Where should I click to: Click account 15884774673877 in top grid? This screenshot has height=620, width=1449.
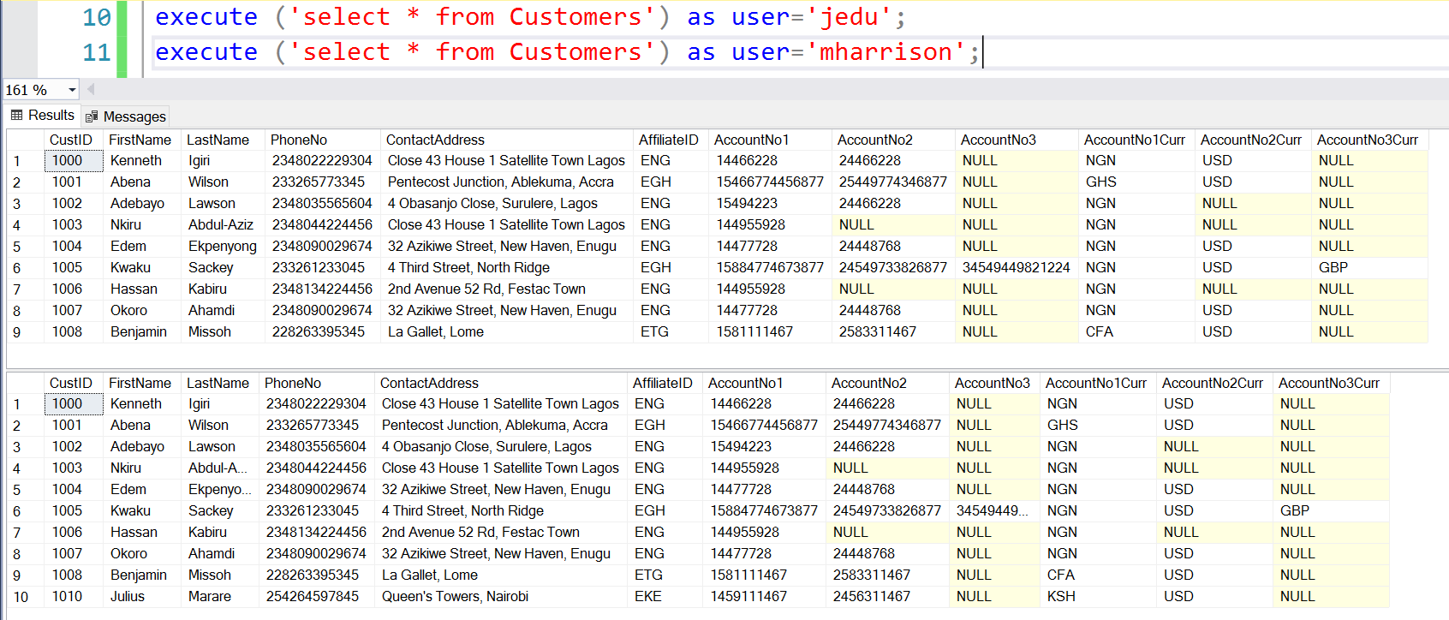(x=770, y=267)
